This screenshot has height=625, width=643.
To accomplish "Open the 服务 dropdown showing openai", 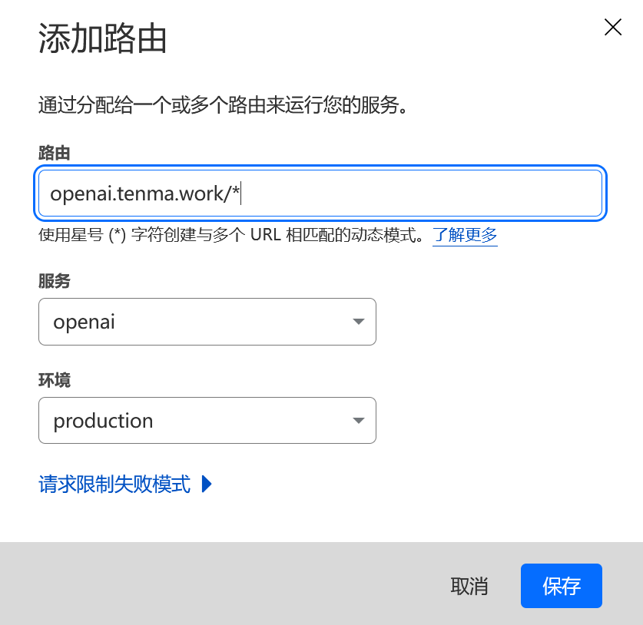I will pos(207,322).
